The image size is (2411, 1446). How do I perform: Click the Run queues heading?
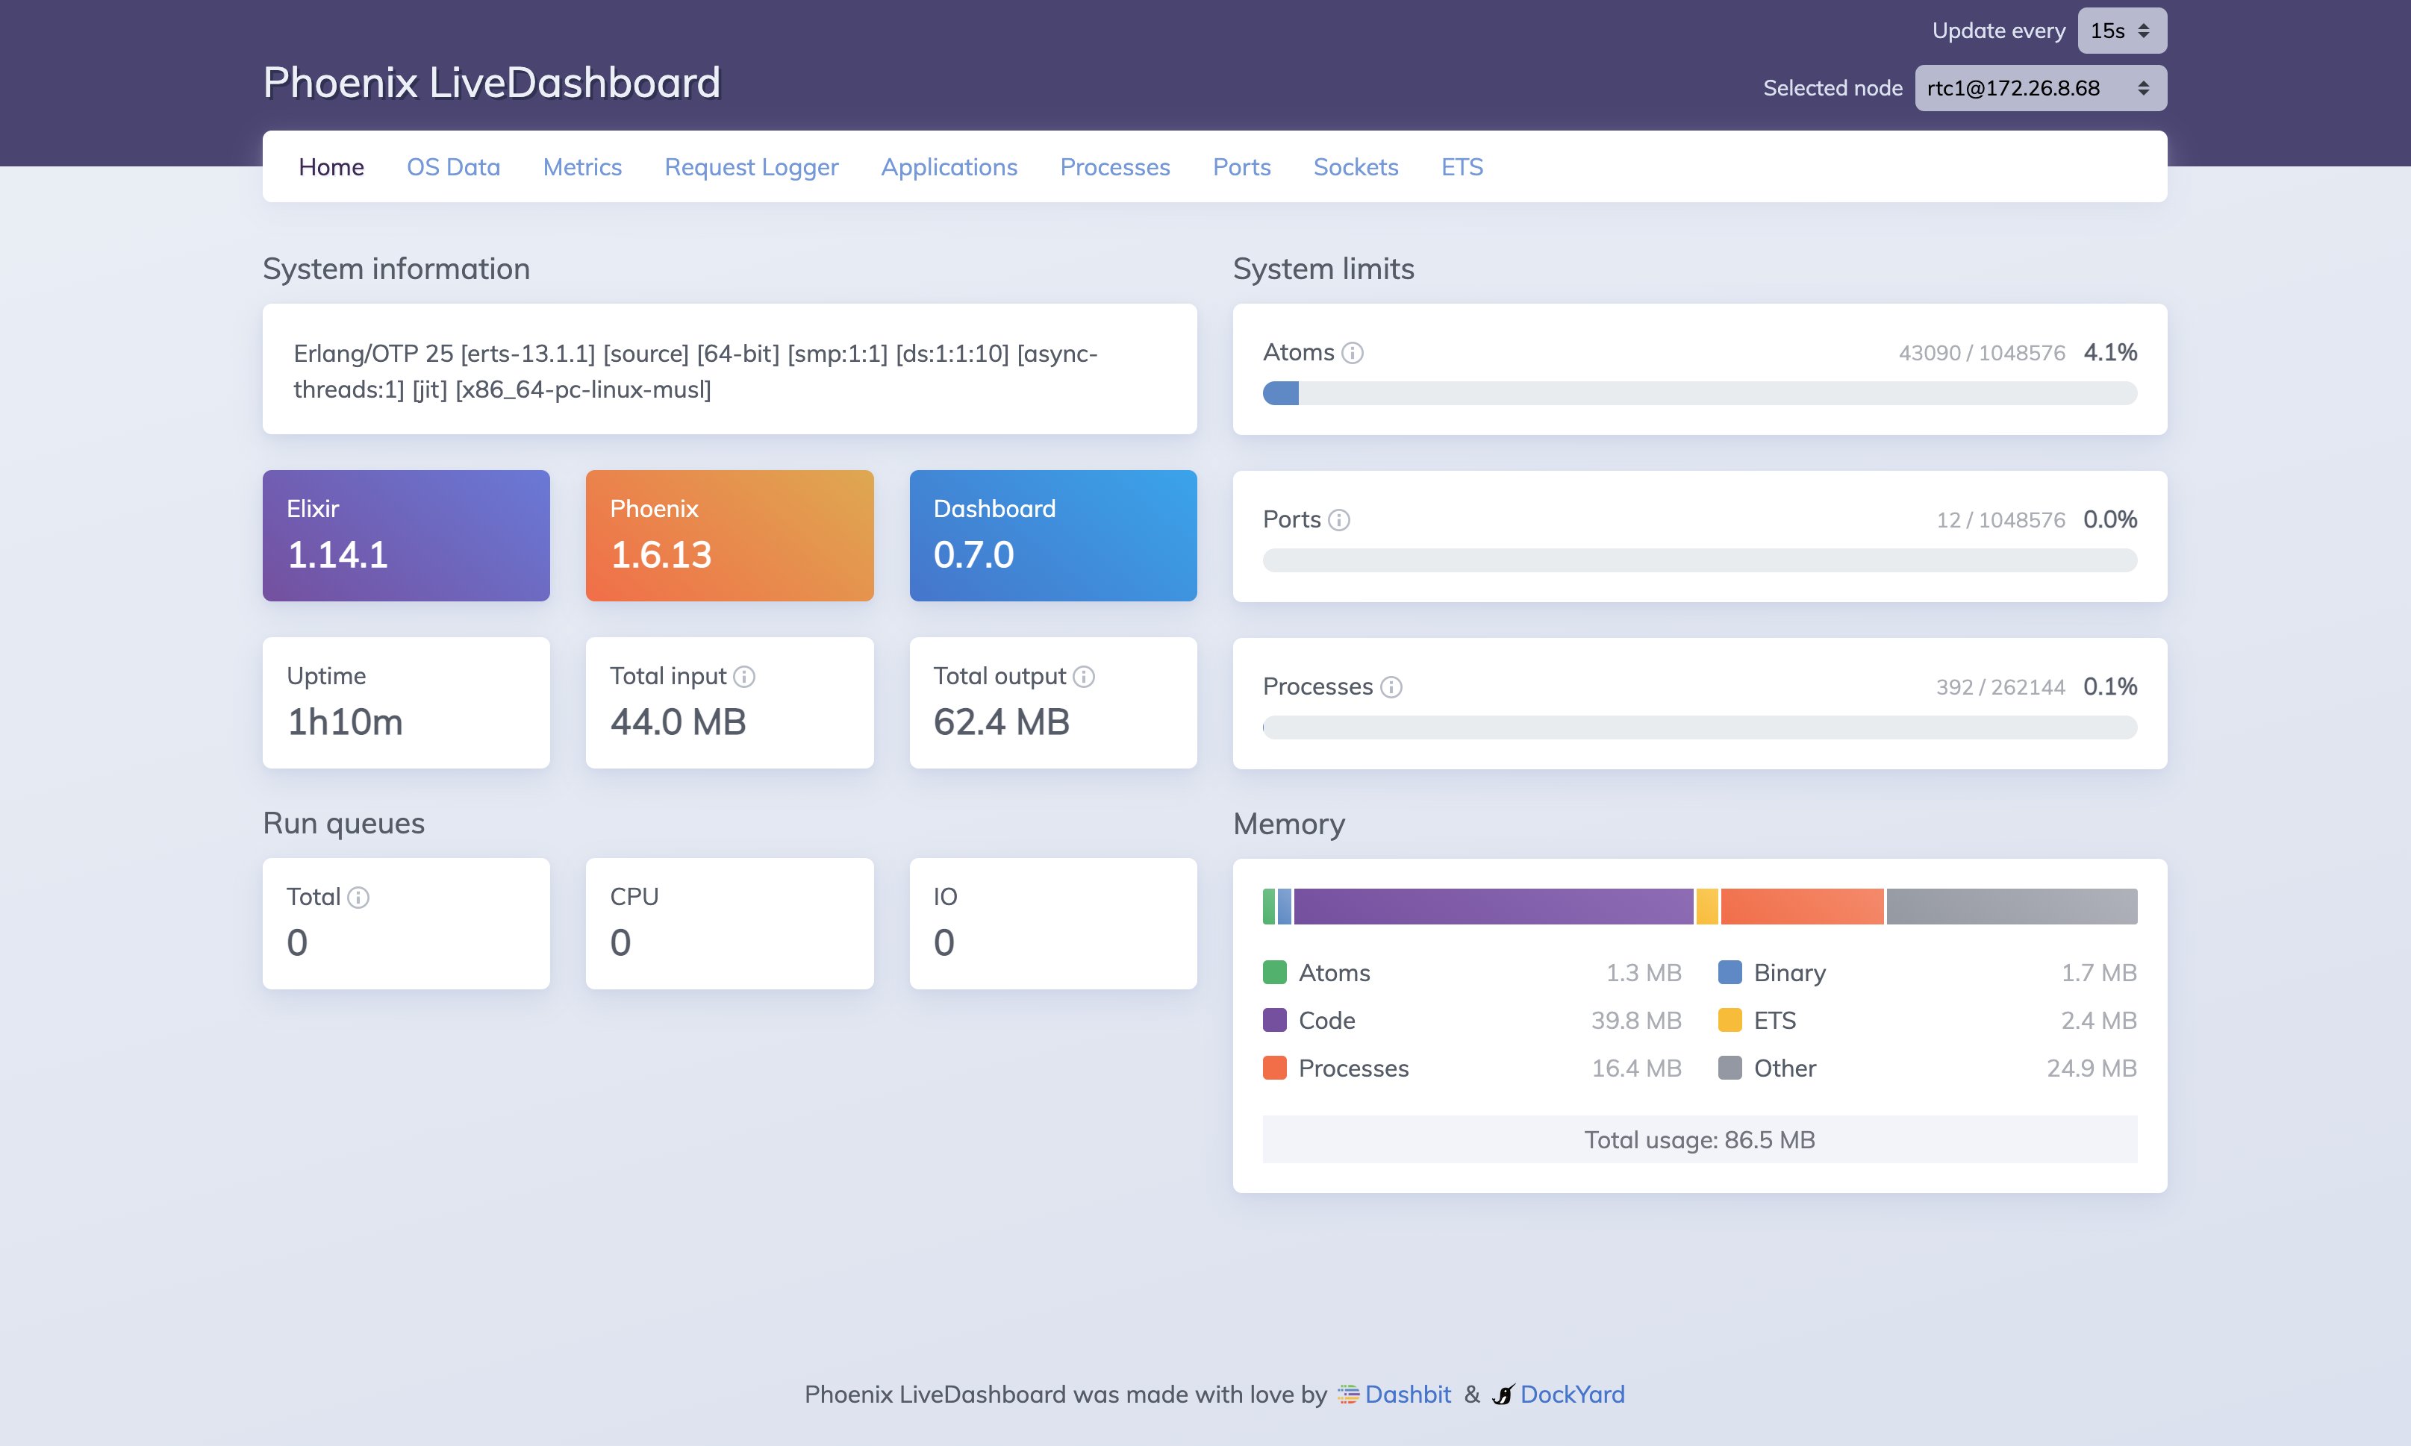coord(343,824)
